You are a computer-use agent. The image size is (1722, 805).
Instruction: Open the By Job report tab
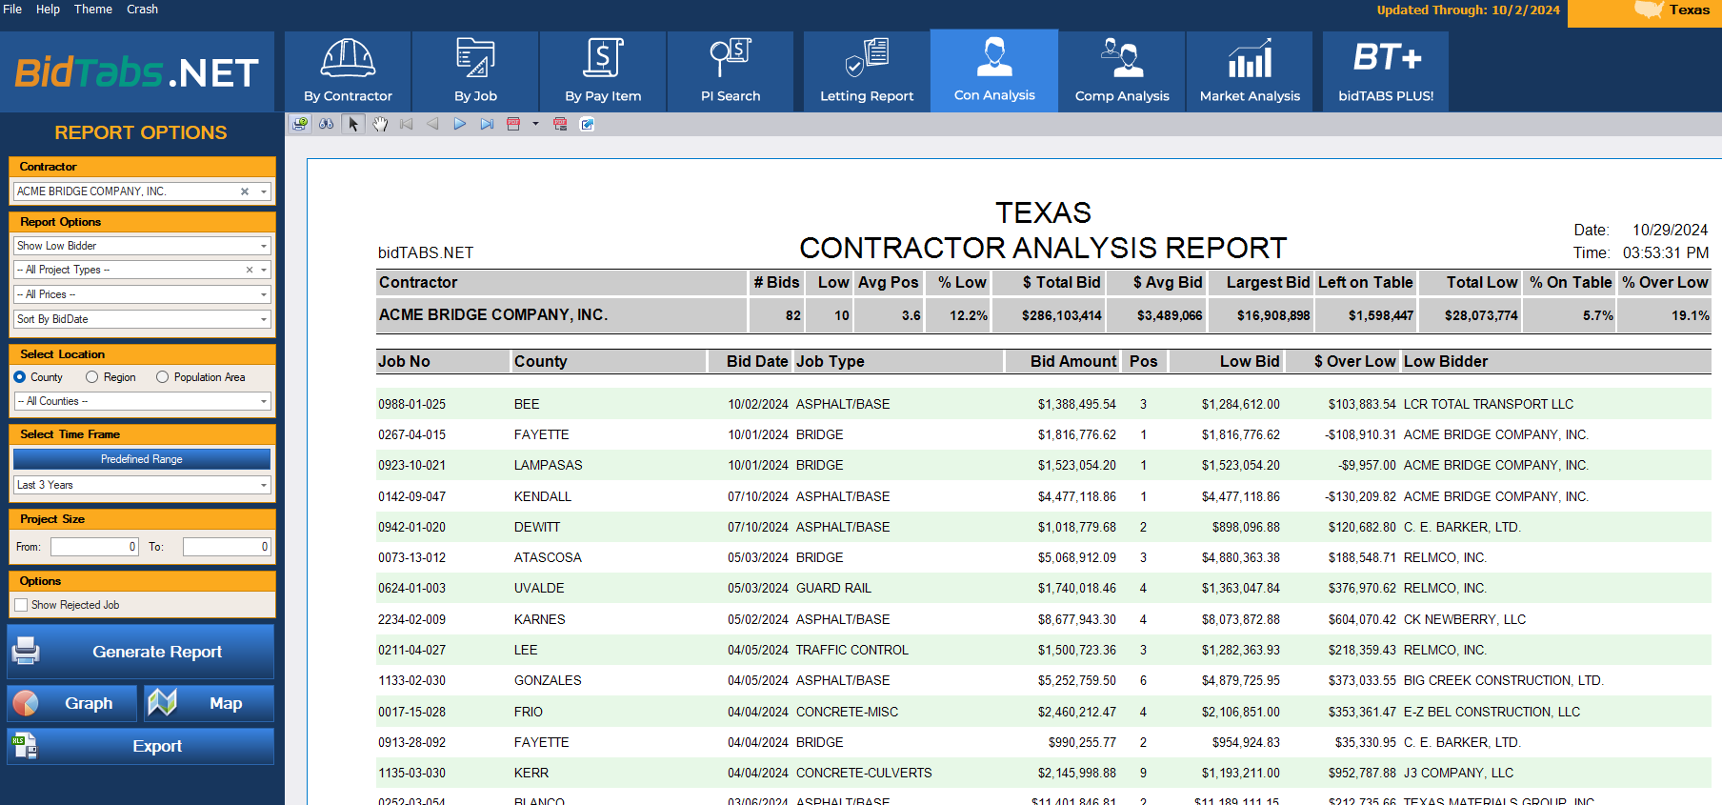tap(475, 71)
